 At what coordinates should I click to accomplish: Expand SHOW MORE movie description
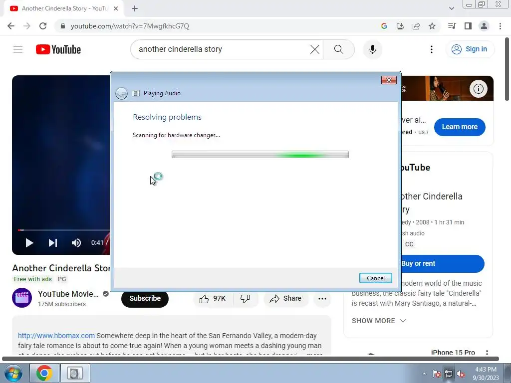point(379,321)
